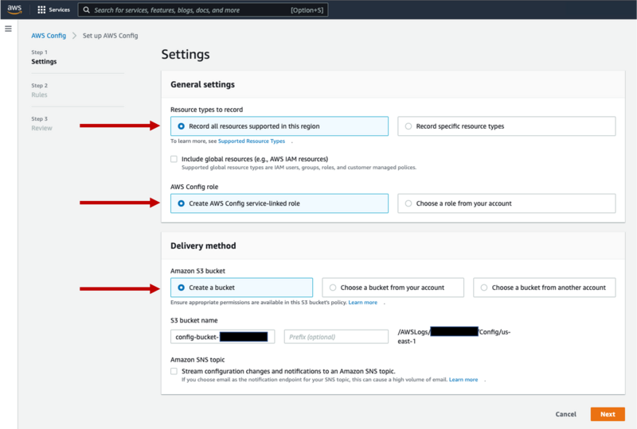Open Learn more link for SNS topic

(463, 380)
